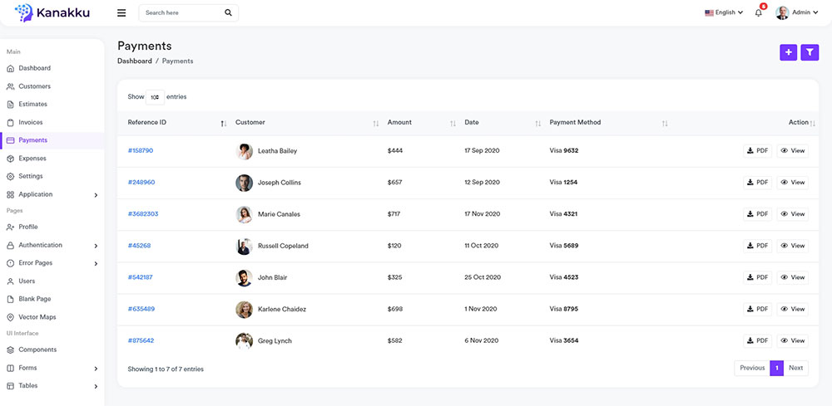
Task: Open reference link #3682303
Action: pyautogui.click(x=143, y=214)
